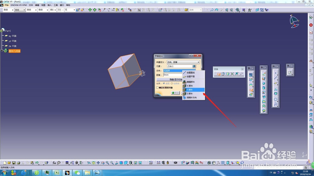The width and height of the screenshot is (314, 176).
Task: Choose '创建直线' from the context menu
Action: pos(193,73)
